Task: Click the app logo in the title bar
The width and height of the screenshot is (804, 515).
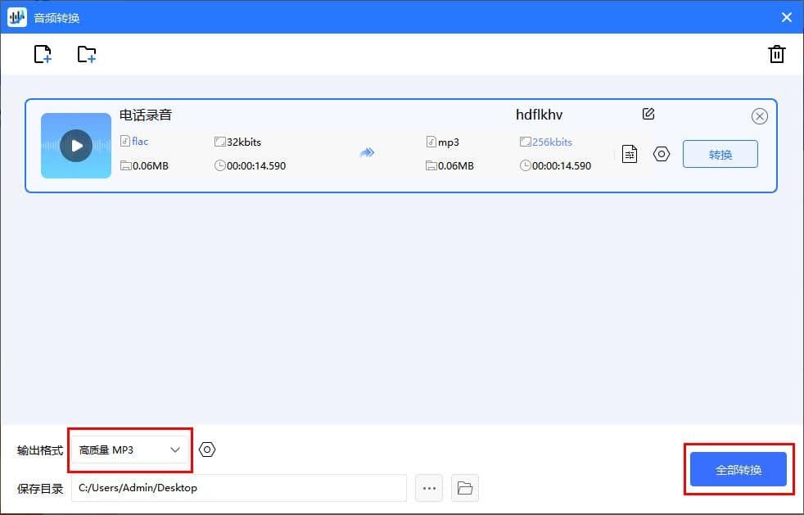Action: pos(16,16)
